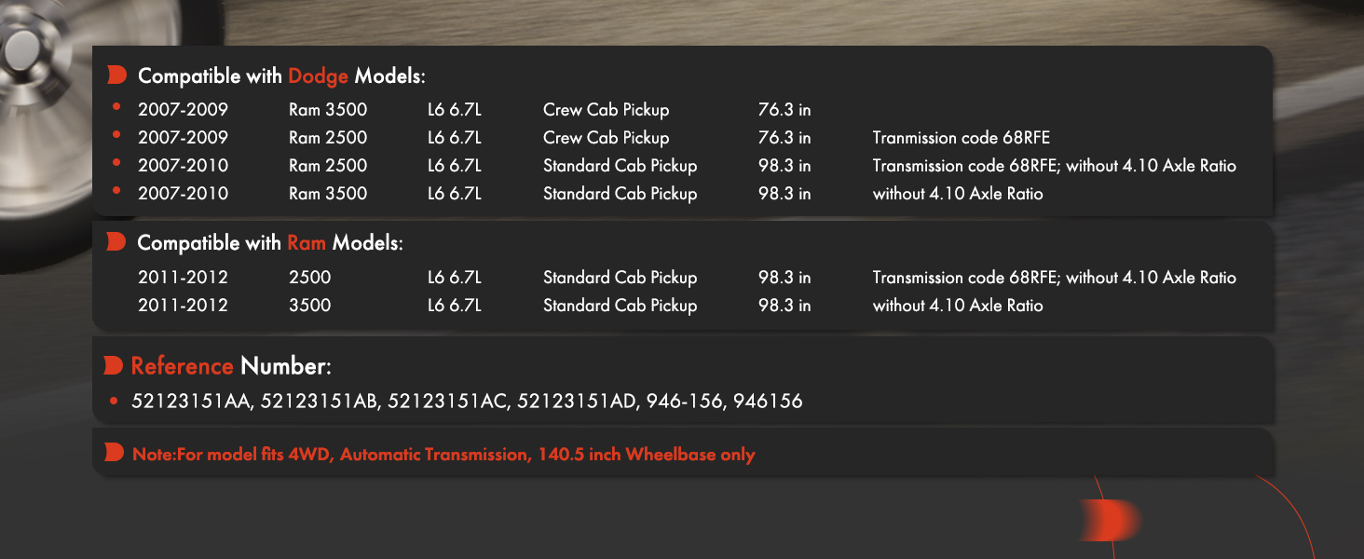Click the 'Compatible with Dodge Models' heading
This screenshot has height=559, width=1364.
(281, 75)
